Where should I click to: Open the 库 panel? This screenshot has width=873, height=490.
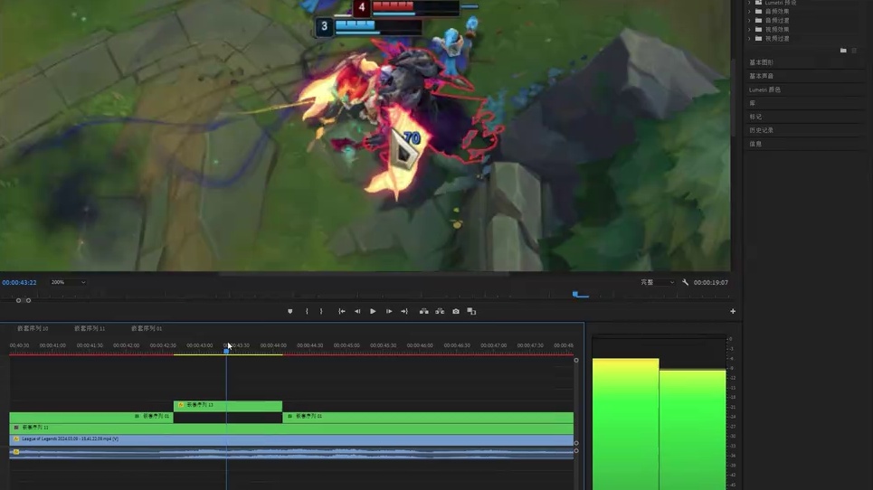click(x=752, y=103)
